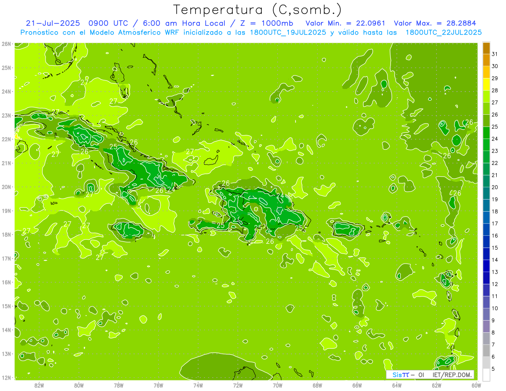Click the "26N" latitude axis label

point(6,44)
